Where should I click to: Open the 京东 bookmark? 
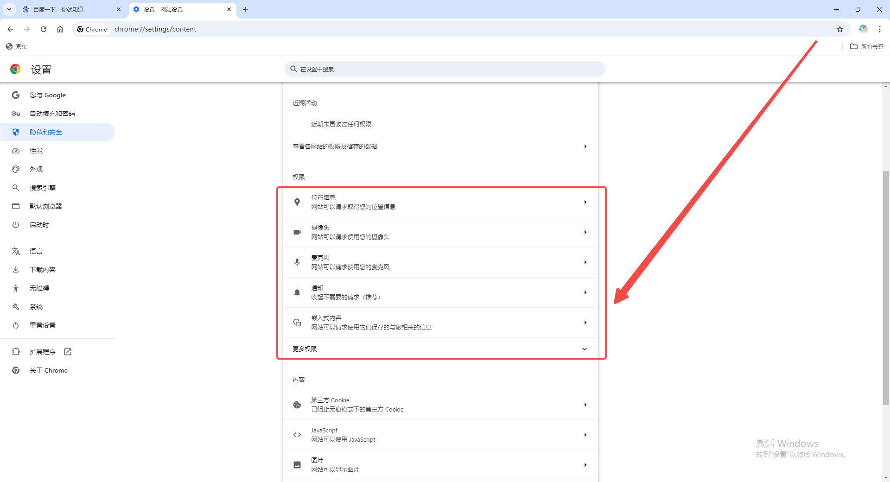click(17, 46)
